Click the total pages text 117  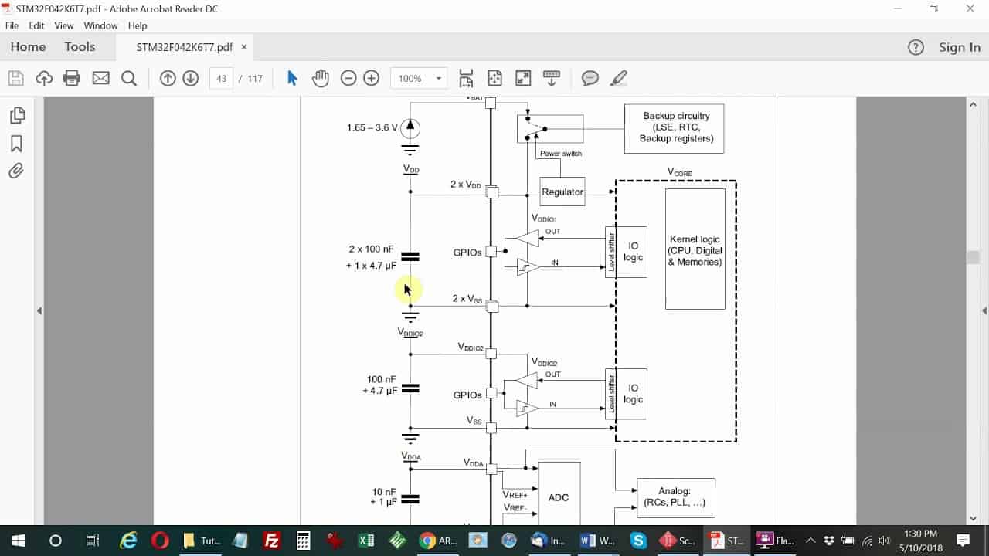(x=255, y=79)
